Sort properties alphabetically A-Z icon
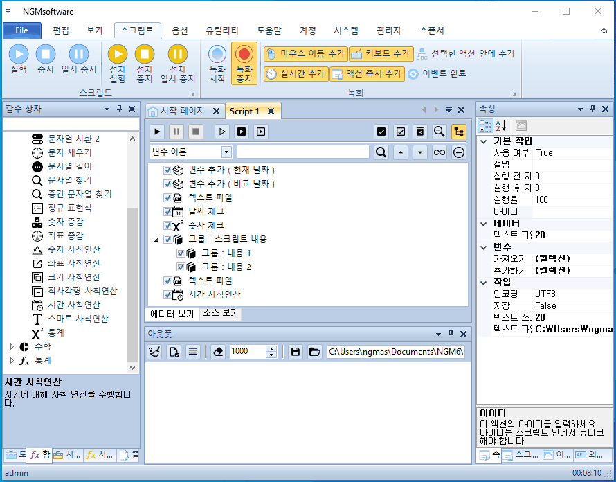 500,126
